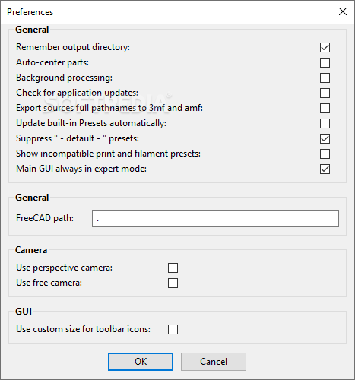This screenshot has width=355, height=380.
Task: Click the FreeCAD path input field
Action: pyautogui.click(x=215, y=218)
